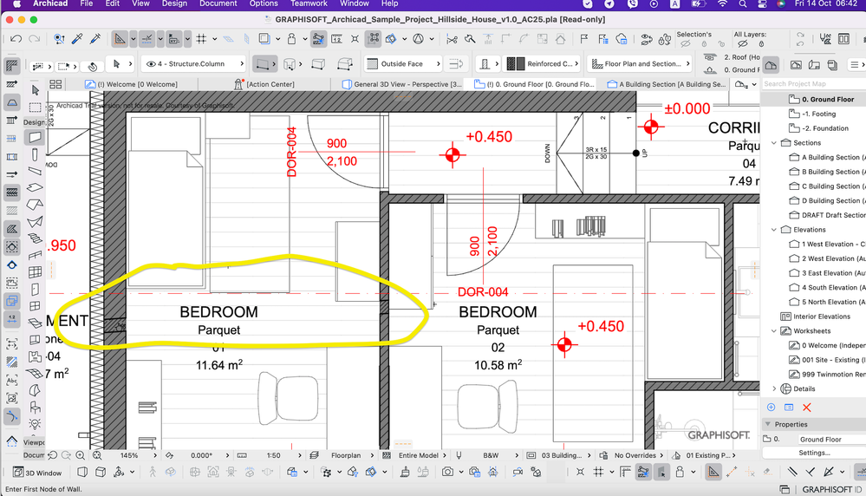Open macOS Spotlight search icon
This screenshot has width=866, height=496.
[x=743, y=3]
